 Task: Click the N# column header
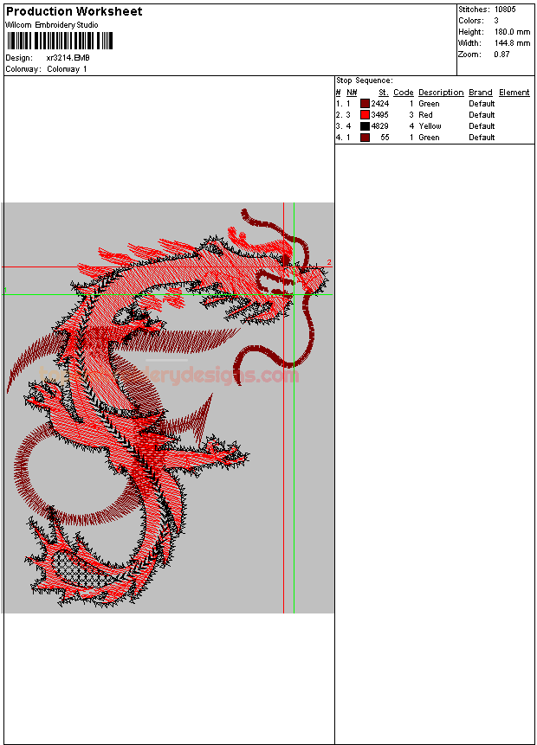pyautogui.click(x=352, y=93)
